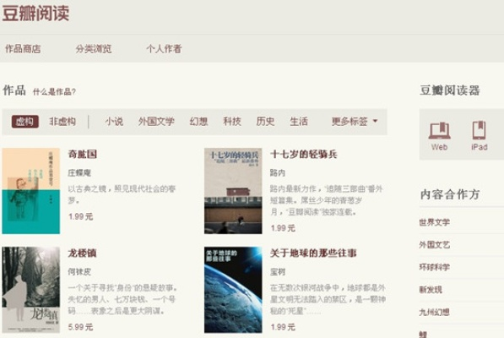
Task: Click the 5.99 元 price of 龙楼镇
Action: [x=81, y=327]
